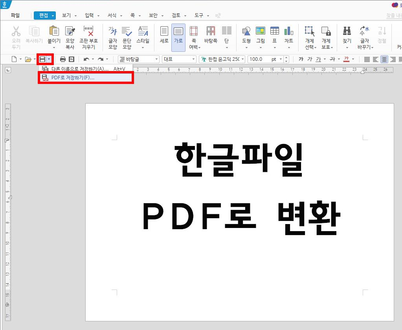The width and height of the screenshot is (402, 330).
Task: Click the Save disk icon in quick toolbar
Action: 42,59
